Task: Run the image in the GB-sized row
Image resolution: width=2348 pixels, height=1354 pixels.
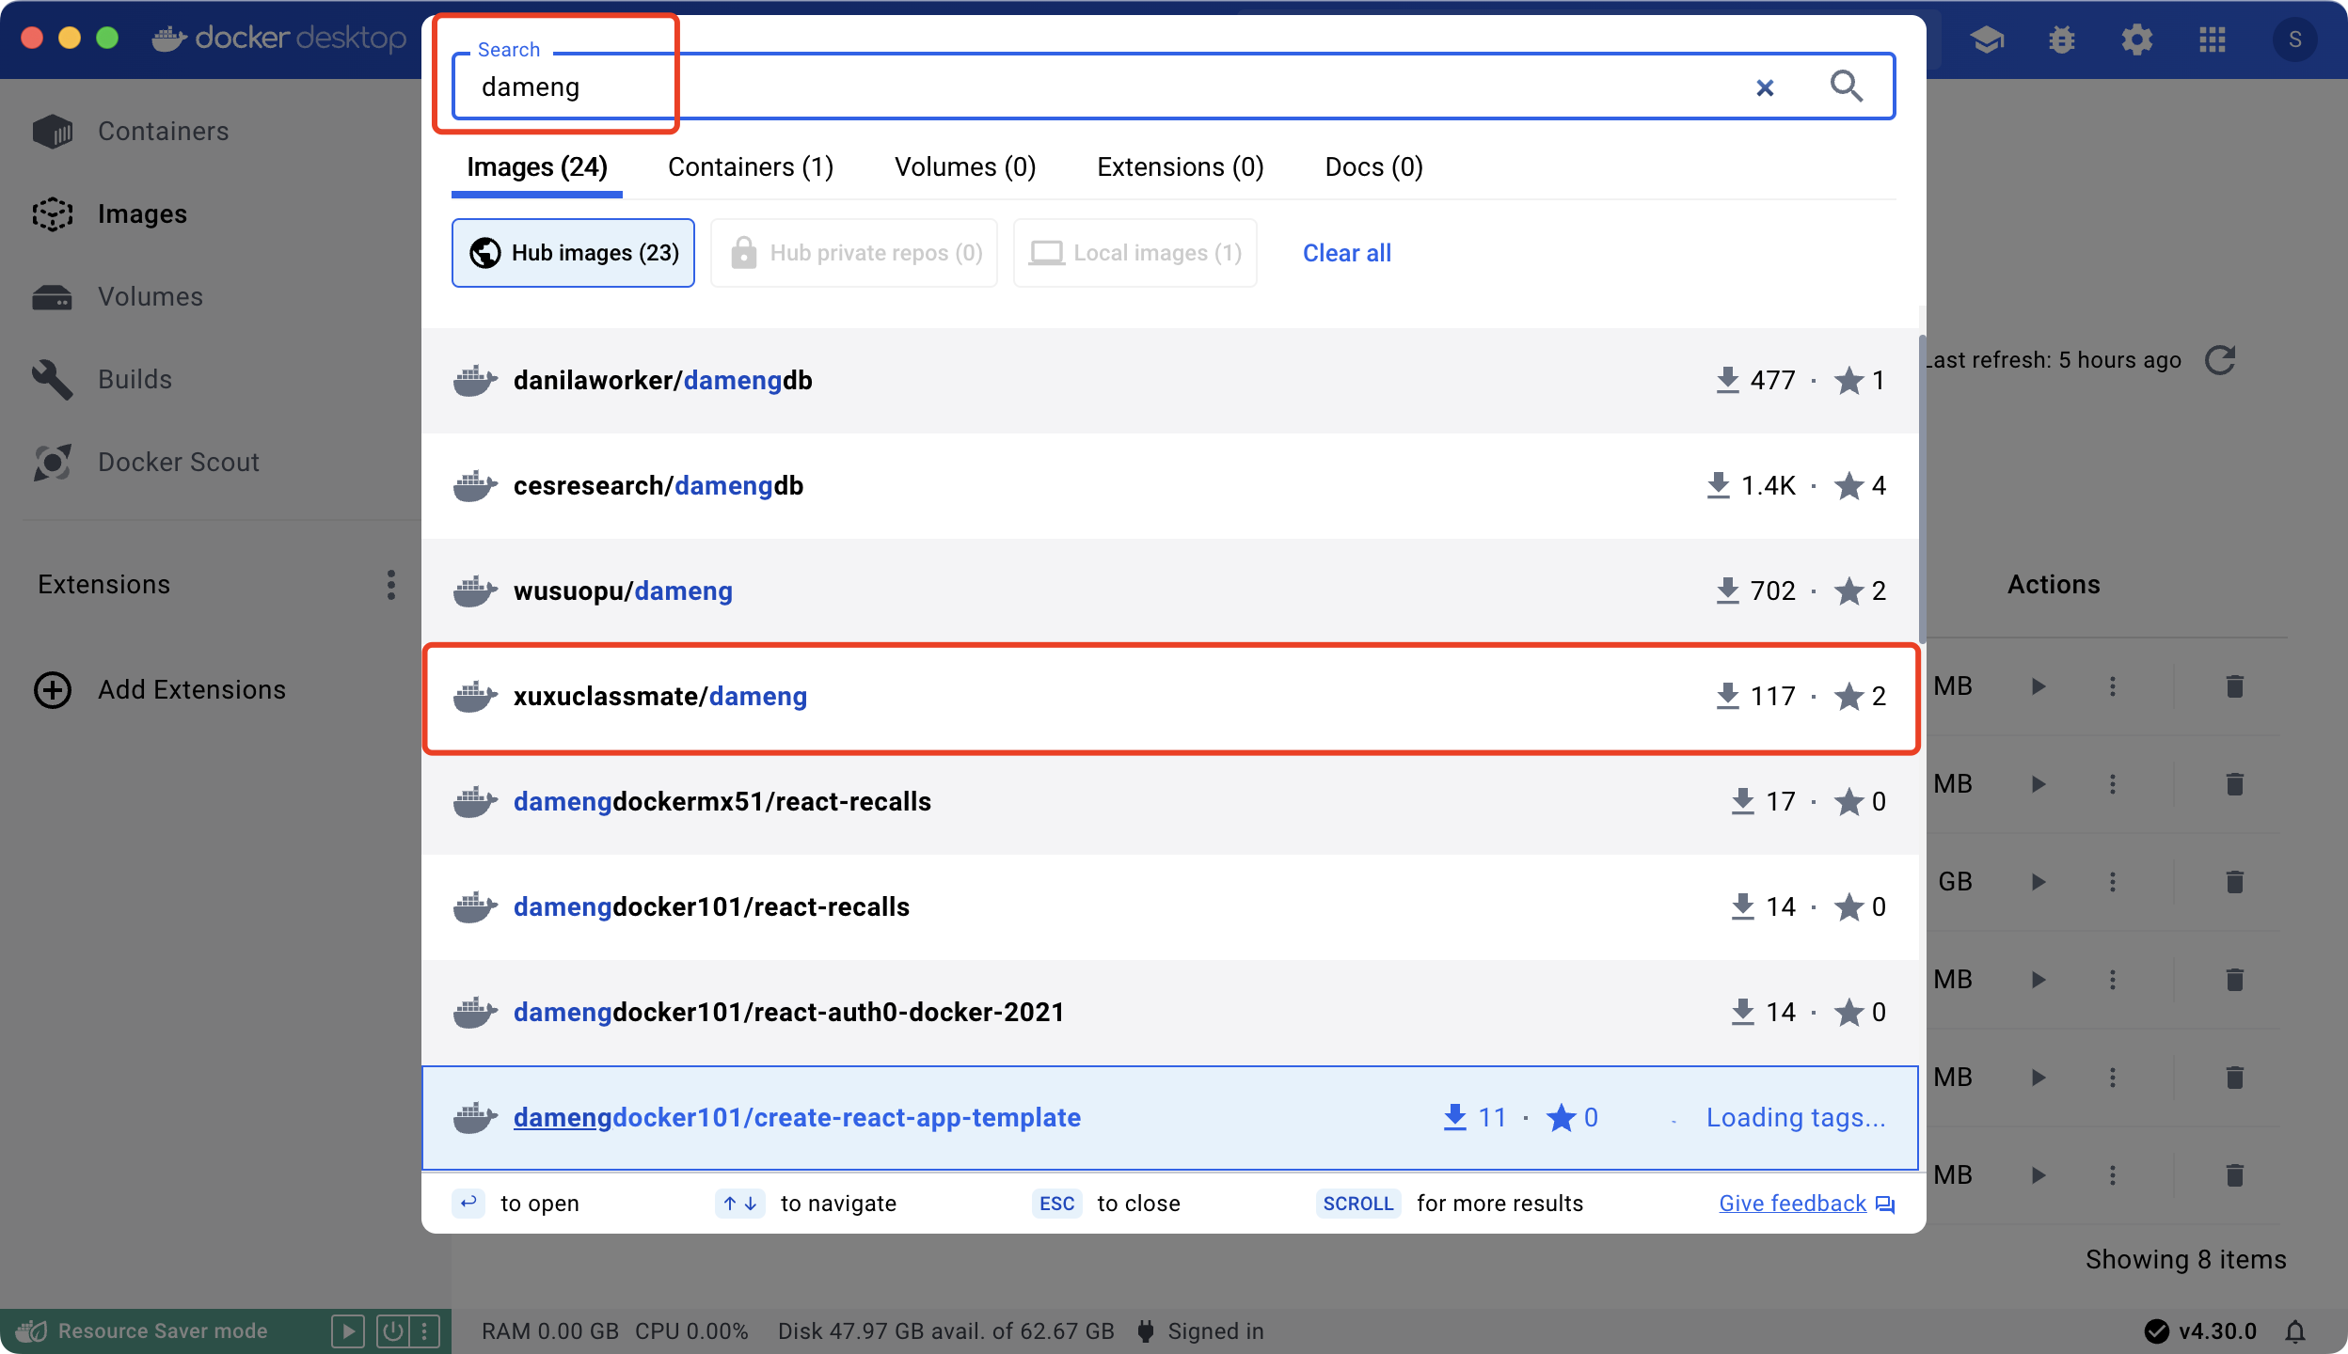Action: coord(2038,882)
